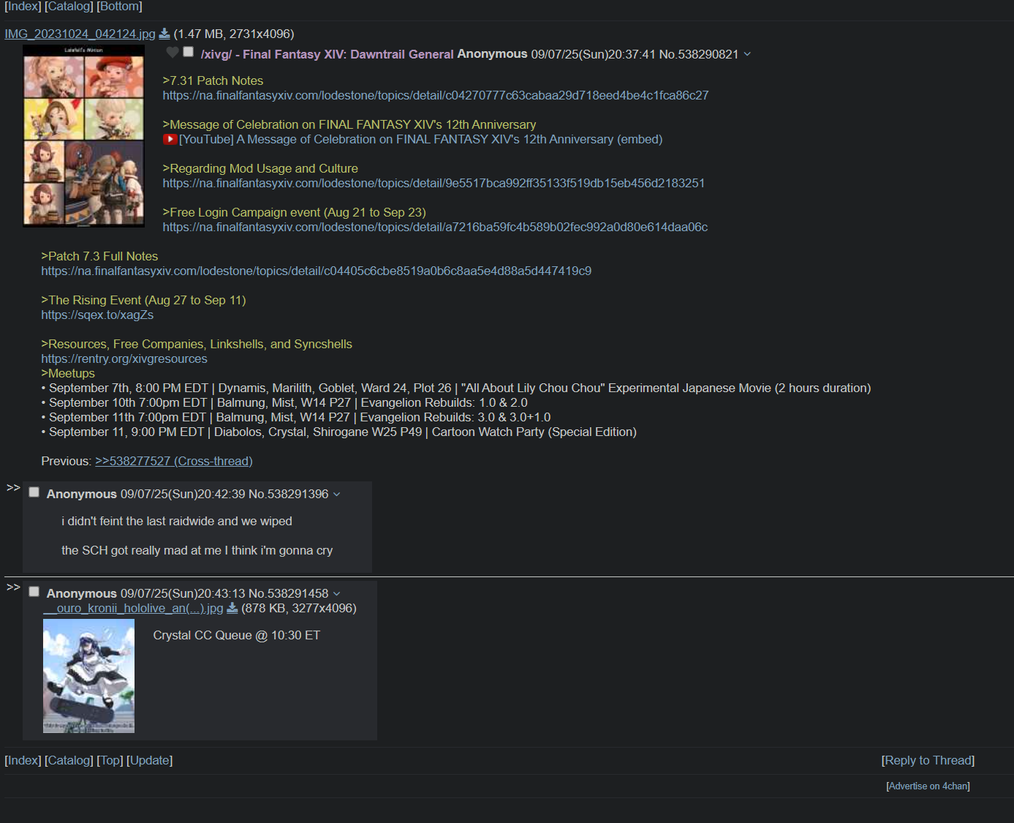This screenshot has height=823, width=1014.
Task: Open the Catalog from the top navigation
Action: click(69, 7)
